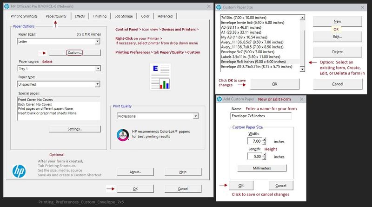The width and height of the screenshot is (372, 207).
Task: Select Envelope 9x6 Inches form
Action: pyautogui.click(x=260, y=62)
